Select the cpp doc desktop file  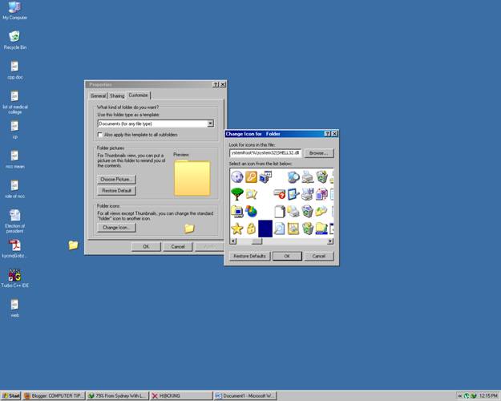tap(14, 70)
